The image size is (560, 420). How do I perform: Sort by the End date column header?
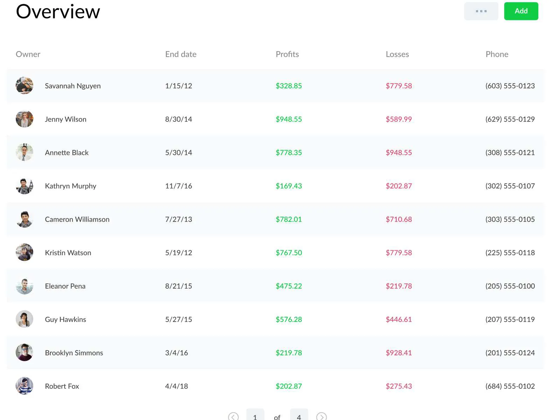click(x=181, y=54)
